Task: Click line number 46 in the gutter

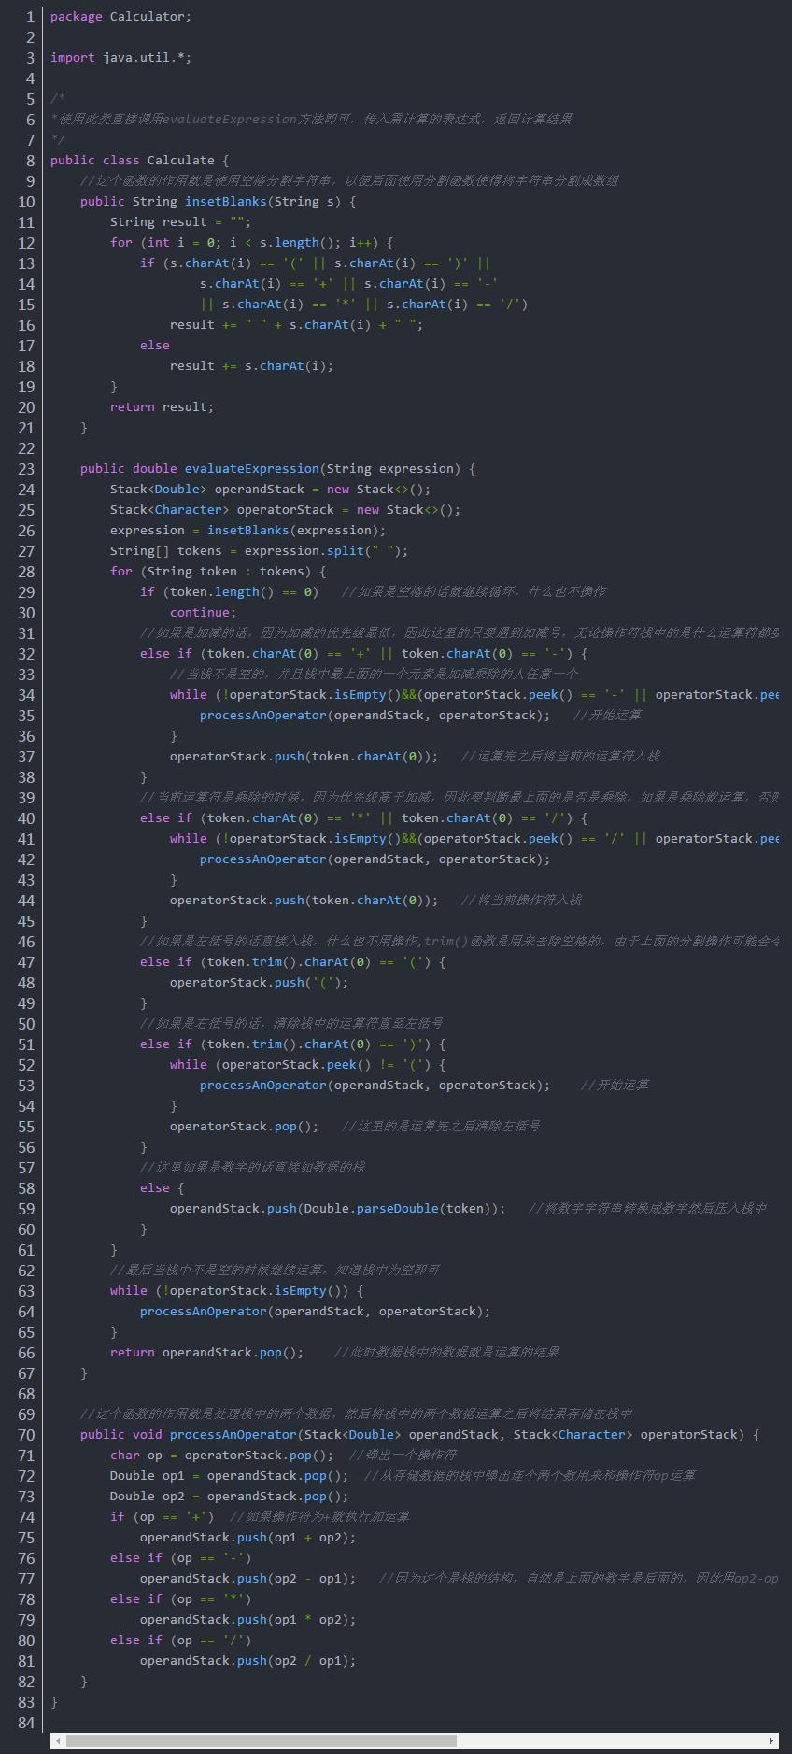Action: 25,941
